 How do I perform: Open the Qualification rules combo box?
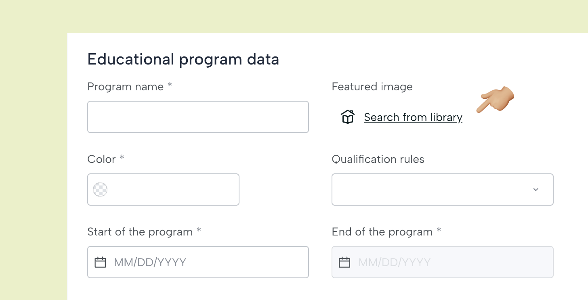[x=443, y=190]
